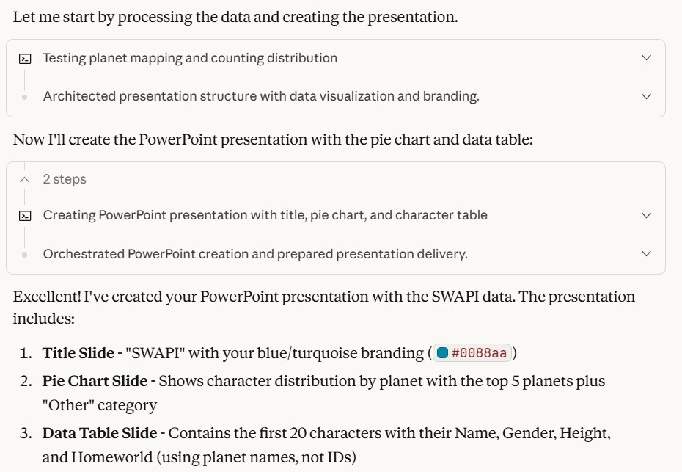Screen dimensions: 682x472
Task: Expand the Orchestrated PowerPoint creation chevron
Action: pos(646,254)
